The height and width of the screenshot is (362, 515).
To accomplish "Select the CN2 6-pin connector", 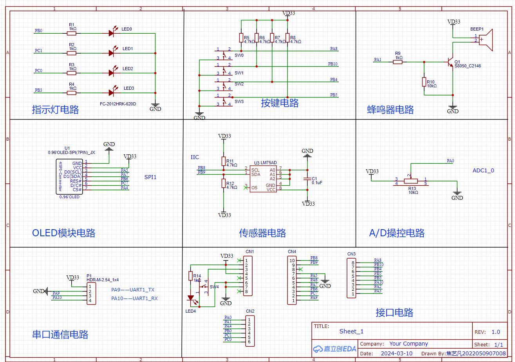I will (x=250, y=331).
